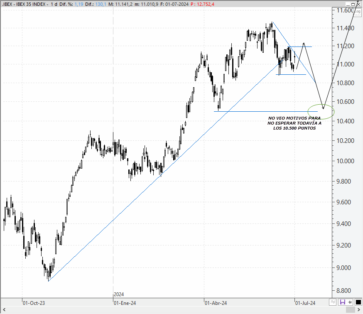Maximize the IBEX chart window
363x314 pixels.
pos(353,5)
